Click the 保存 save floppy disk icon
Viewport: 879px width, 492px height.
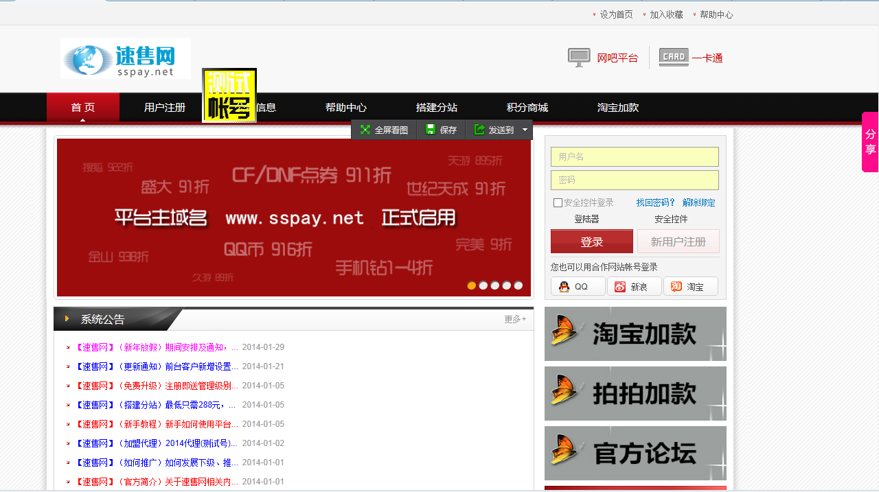[x=431, y=130]
